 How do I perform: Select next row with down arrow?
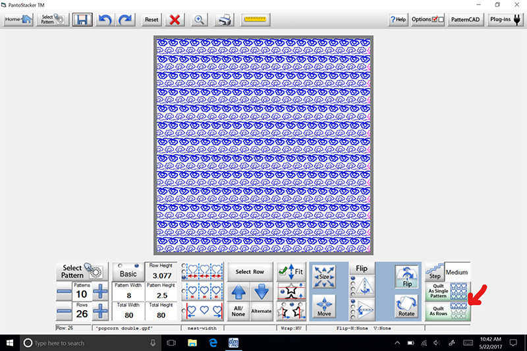[262, 292]
